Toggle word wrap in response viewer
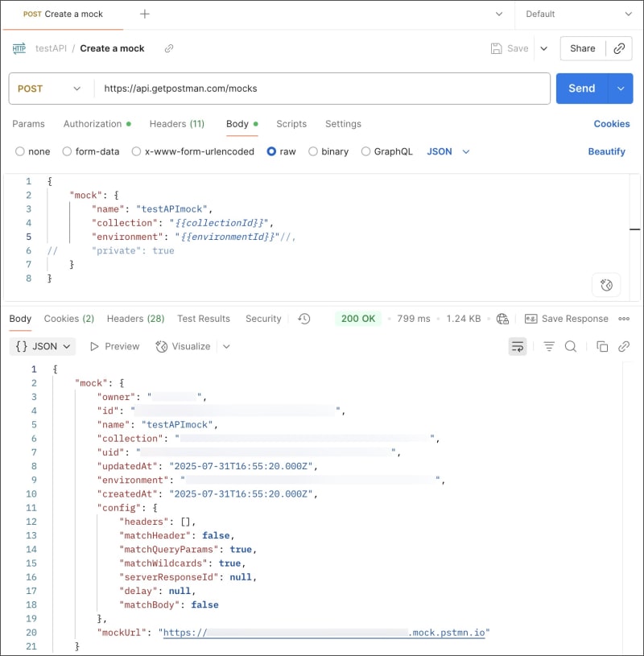644x656 pixels. (x=518, y=346)
